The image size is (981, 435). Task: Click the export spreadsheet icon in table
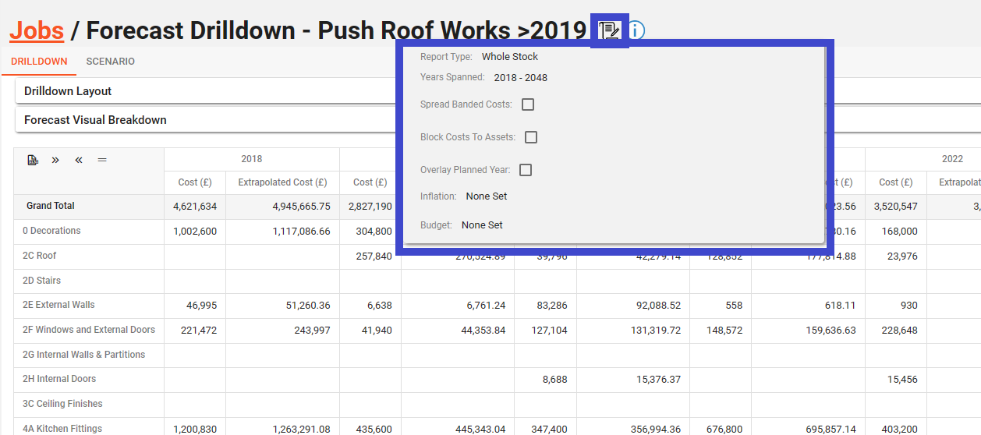(x=33, y=160)
